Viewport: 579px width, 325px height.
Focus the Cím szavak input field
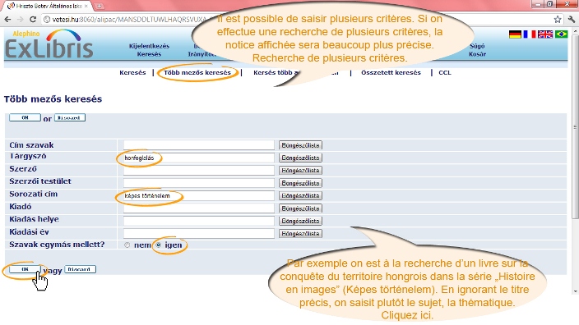(x=199, y=145)
